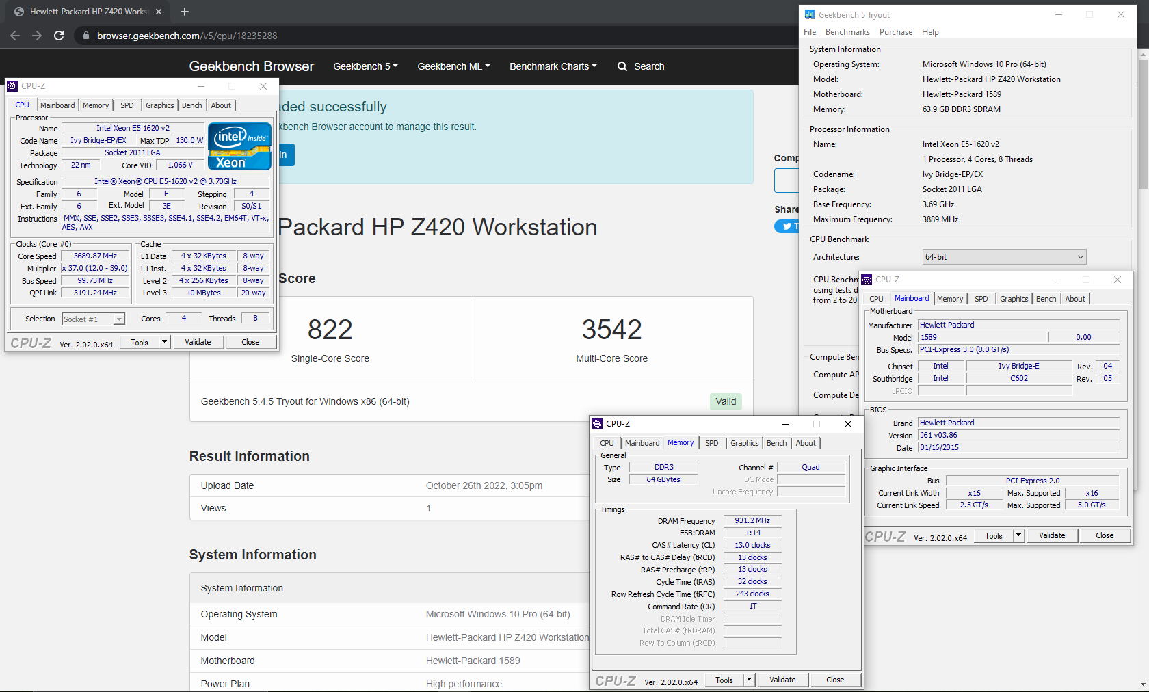Switch to Mainboard tab in CPU-Z CPU window
Viewport: 1149px width, 692px height.
coord(57,105)
